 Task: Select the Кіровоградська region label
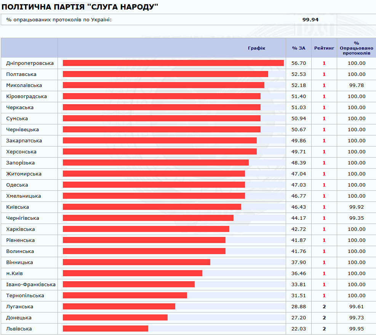26,96
